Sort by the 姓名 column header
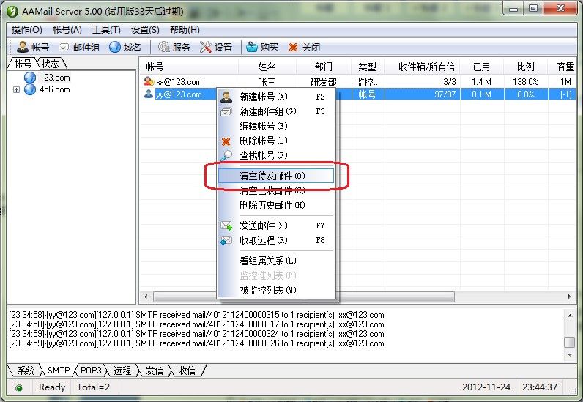 [x=268, y=67]
